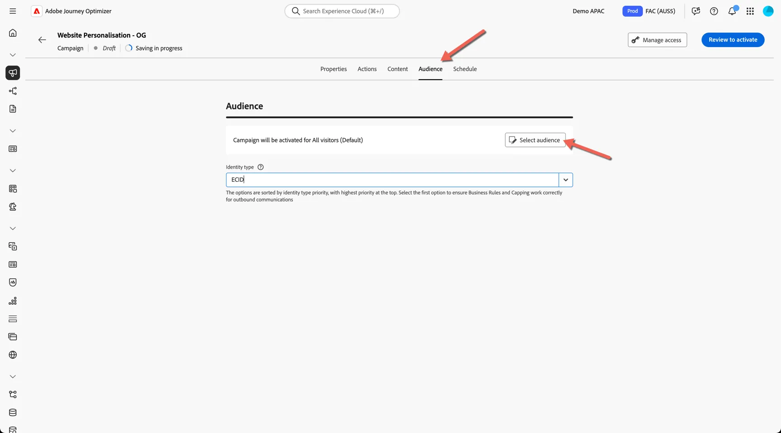The image size is (781, 433).
Task: Open the document page icon in sidebar
Action: [x=13, y=109]
